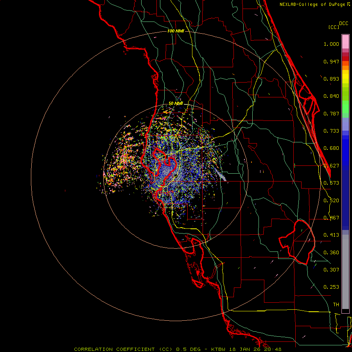Click the 0.307 legend value
The height and width of the screenshot is (352, 352).
(331, 269)
